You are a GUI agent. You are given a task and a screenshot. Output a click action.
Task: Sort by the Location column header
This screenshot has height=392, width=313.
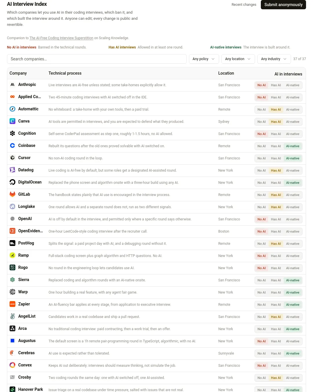tap(226, 73)
